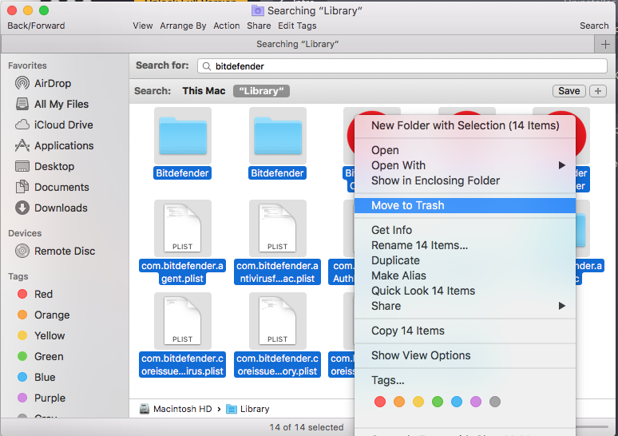The width and height of the screenshot is (618, 436).
Task: Add search criteria with plus button
Action: pos(597,91)
